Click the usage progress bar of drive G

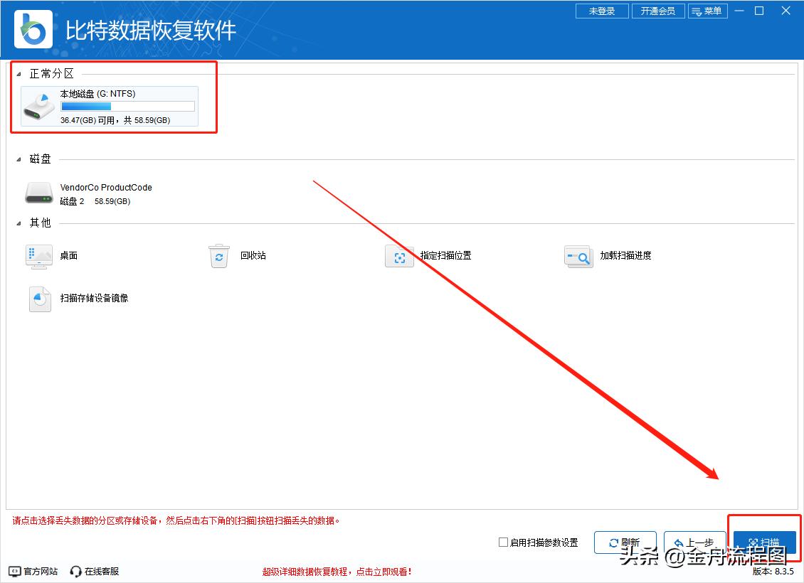click(127, 105)
